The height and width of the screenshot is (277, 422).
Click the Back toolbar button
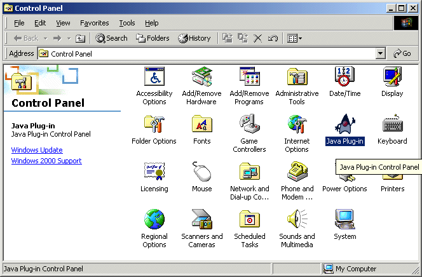point(26,39)
